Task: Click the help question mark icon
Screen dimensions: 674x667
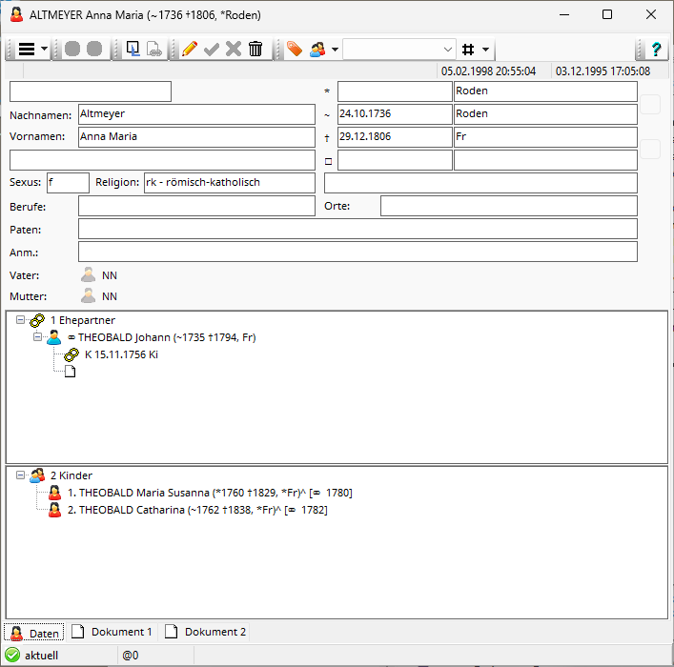Action: [x=656, y=50]
